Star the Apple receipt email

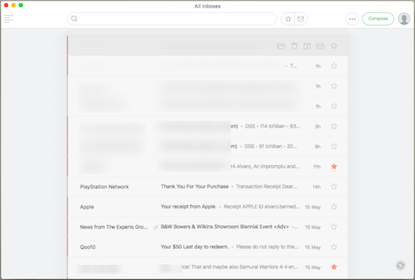(334, 207)
